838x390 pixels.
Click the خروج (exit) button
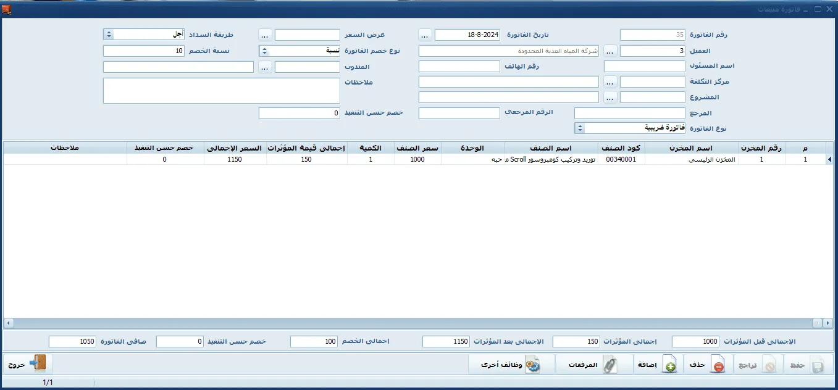coord(28,364)
